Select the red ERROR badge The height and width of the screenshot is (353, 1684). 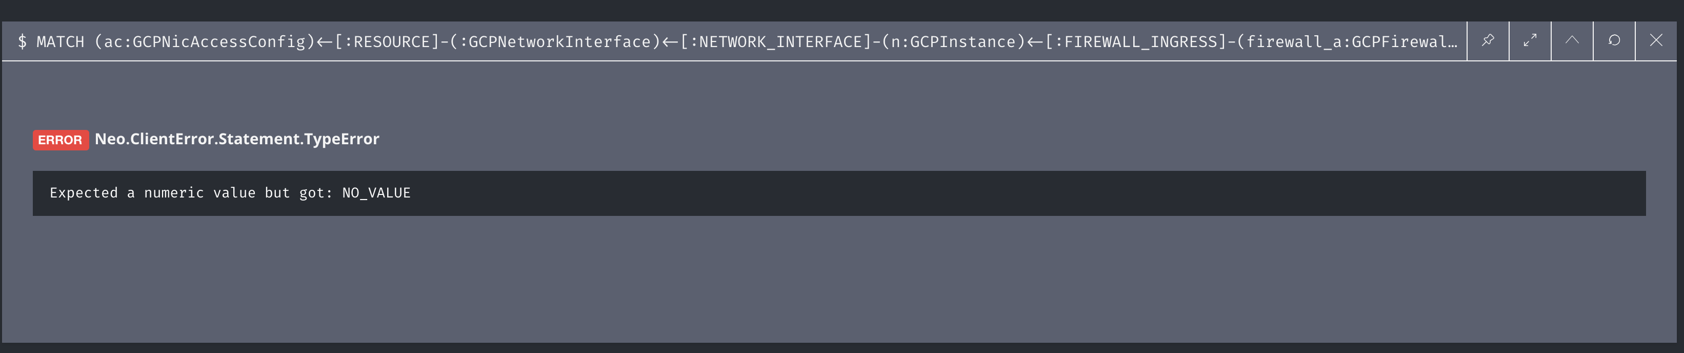61,139
